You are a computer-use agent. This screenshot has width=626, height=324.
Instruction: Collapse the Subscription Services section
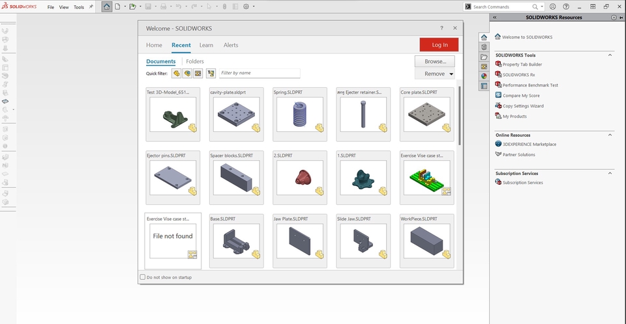(610, 173)
